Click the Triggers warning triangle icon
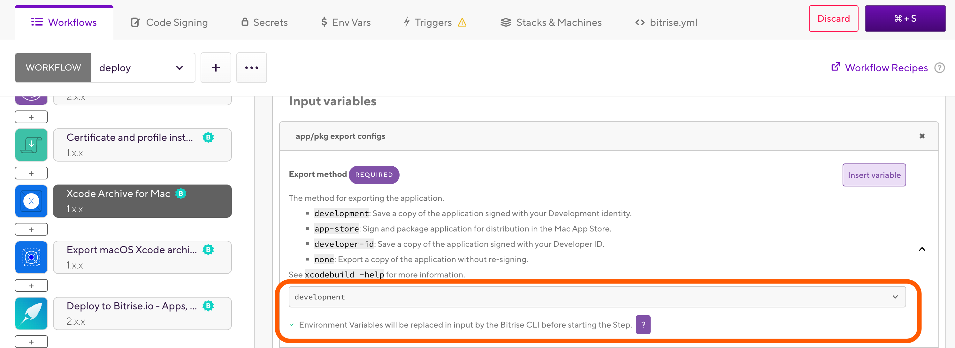Image resolution: width=955 pixels, height=348 pixels. pyautogui.click(x=462, y=23)
